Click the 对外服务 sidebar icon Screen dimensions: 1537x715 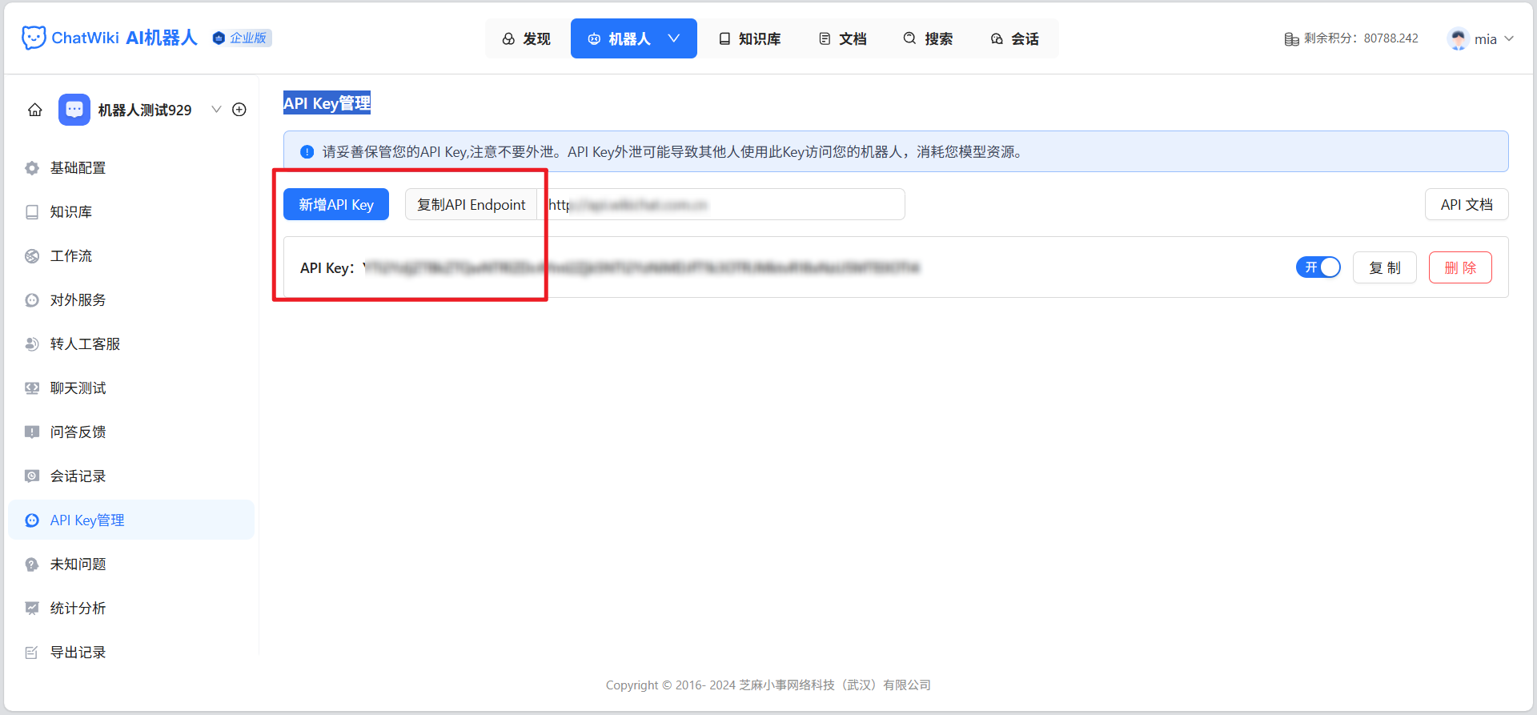click(32, 300)
